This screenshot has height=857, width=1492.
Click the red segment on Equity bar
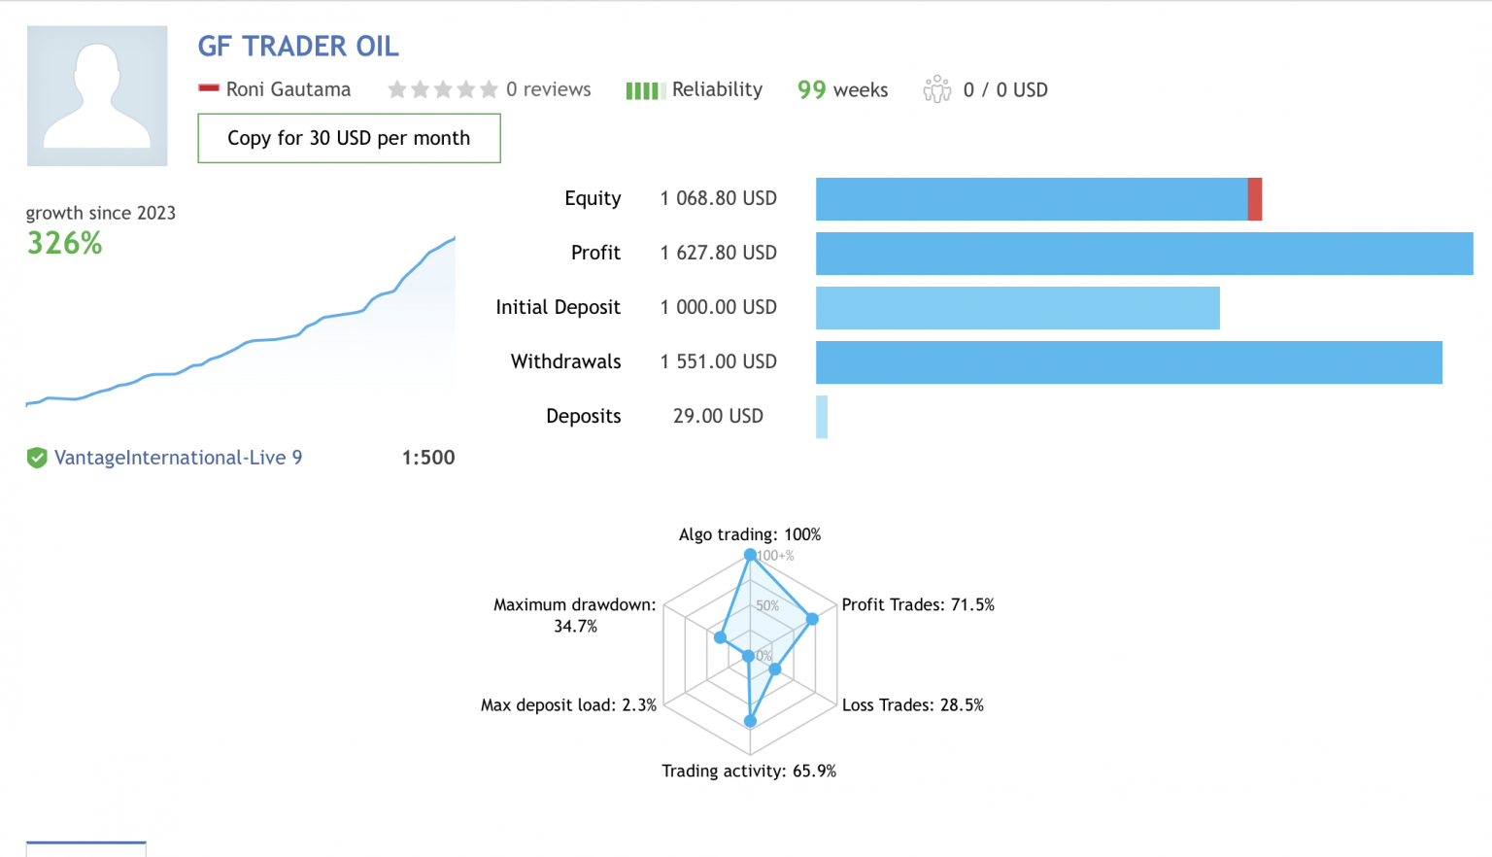(x=1255, y=199)
